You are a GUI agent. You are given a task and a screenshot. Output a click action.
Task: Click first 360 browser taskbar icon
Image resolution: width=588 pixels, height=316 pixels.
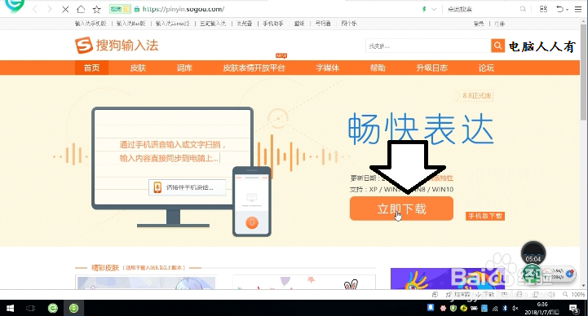pos(53,308)
